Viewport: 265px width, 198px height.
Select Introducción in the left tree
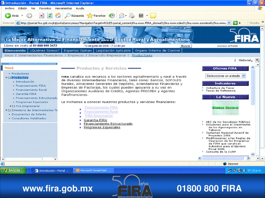click(25, 82)
